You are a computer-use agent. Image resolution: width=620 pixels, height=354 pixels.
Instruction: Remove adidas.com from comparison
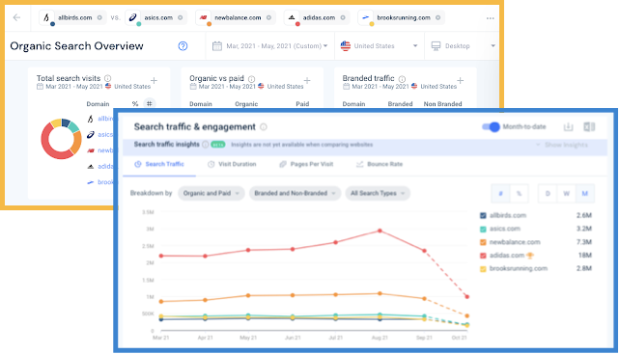click(x=343, y=17)
